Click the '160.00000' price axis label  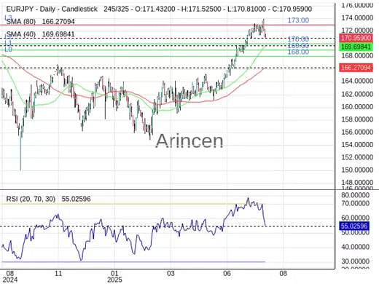tap(357, 106)
